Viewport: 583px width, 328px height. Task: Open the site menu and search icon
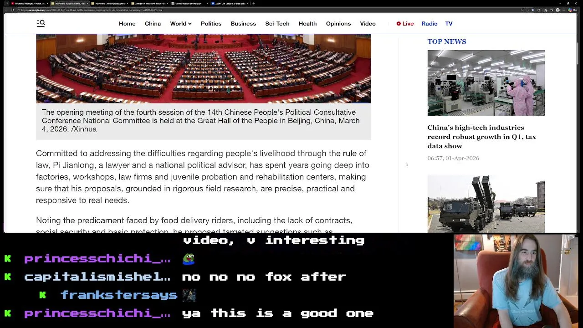(x=41, y=23)
